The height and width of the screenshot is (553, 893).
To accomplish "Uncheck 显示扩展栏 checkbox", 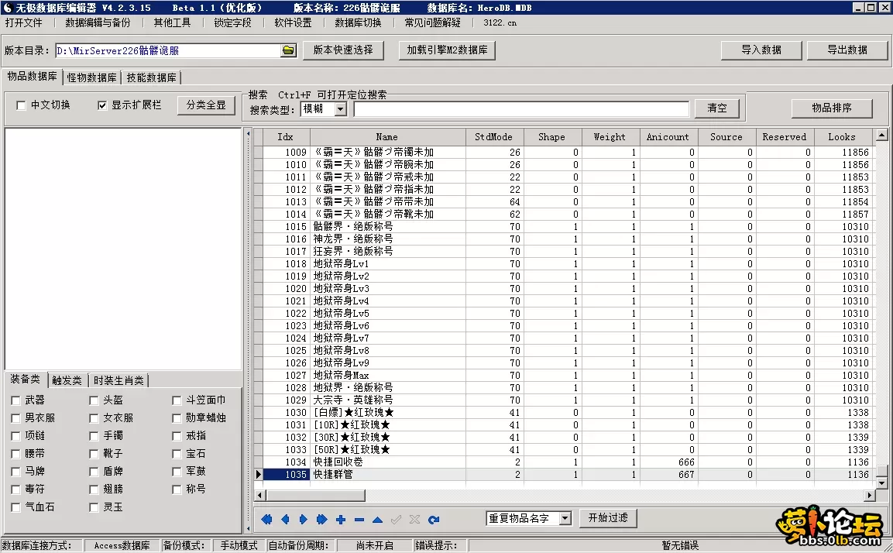I will coord(102,105).
